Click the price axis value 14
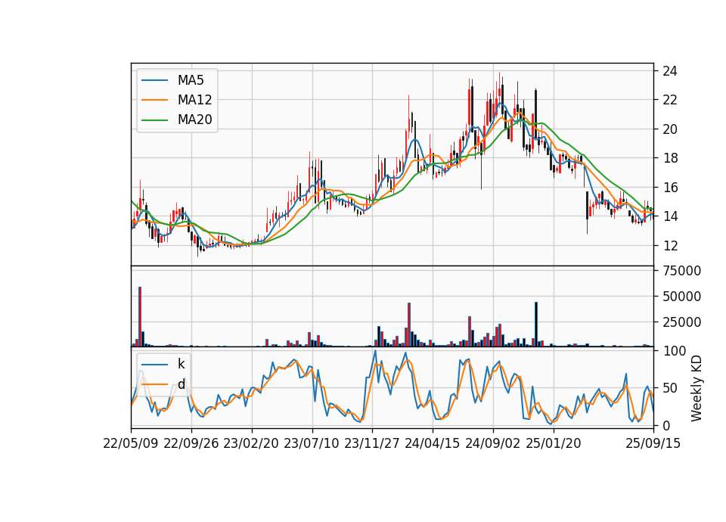Screen dimensions: 726x522 pos(670,216)
